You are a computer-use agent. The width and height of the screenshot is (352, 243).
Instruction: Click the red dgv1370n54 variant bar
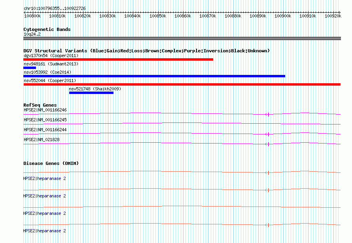click(x=118, y=59)
